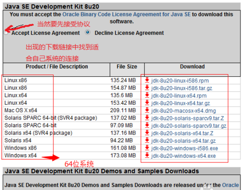Click the Solaris x64 (SVR4 package) label
The height and width of the screenshot is (190, 243).
pos(38,133)
